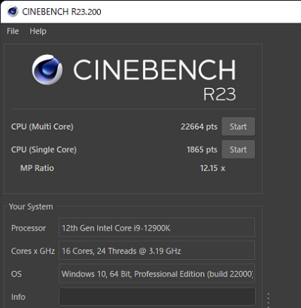Select the OS information field
The width and height of the screenshot is (301, 308).
pyautogui.click(x=157, y=273)
